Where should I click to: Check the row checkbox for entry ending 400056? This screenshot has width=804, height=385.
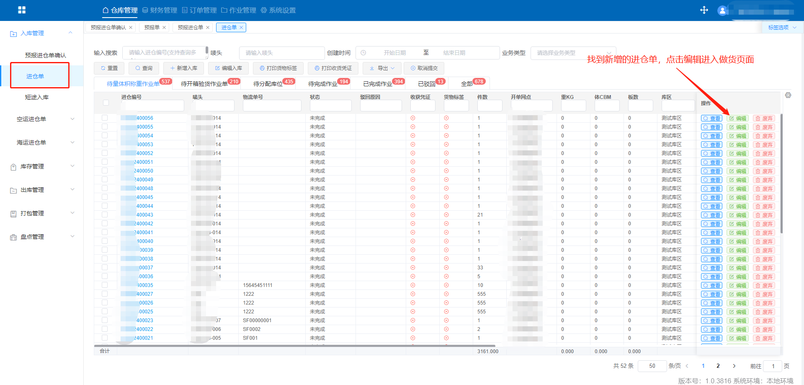point(105,118)
